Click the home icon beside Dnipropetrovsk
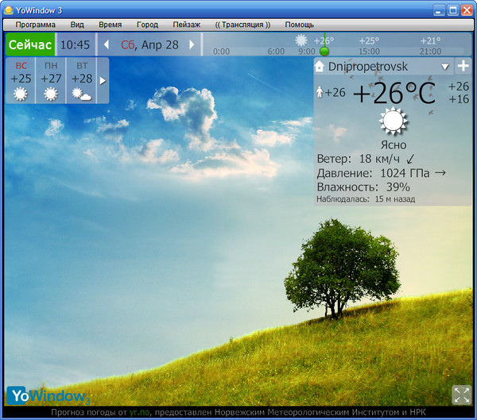477x420 pixels. 320,67
